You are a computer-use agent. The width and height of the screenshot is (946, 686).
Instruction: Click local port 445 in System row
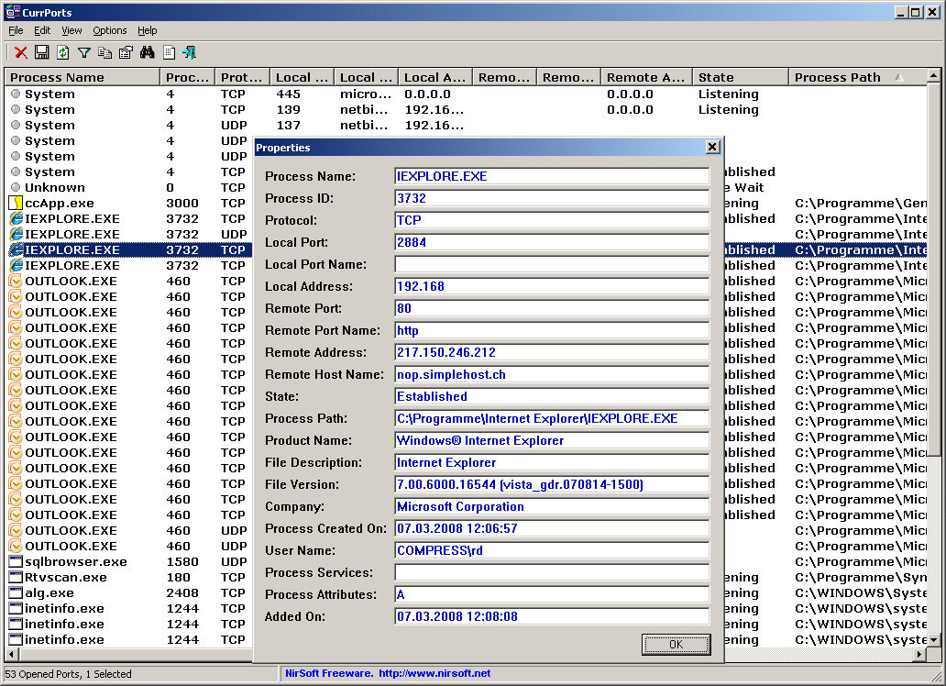[x=289, y=94]
